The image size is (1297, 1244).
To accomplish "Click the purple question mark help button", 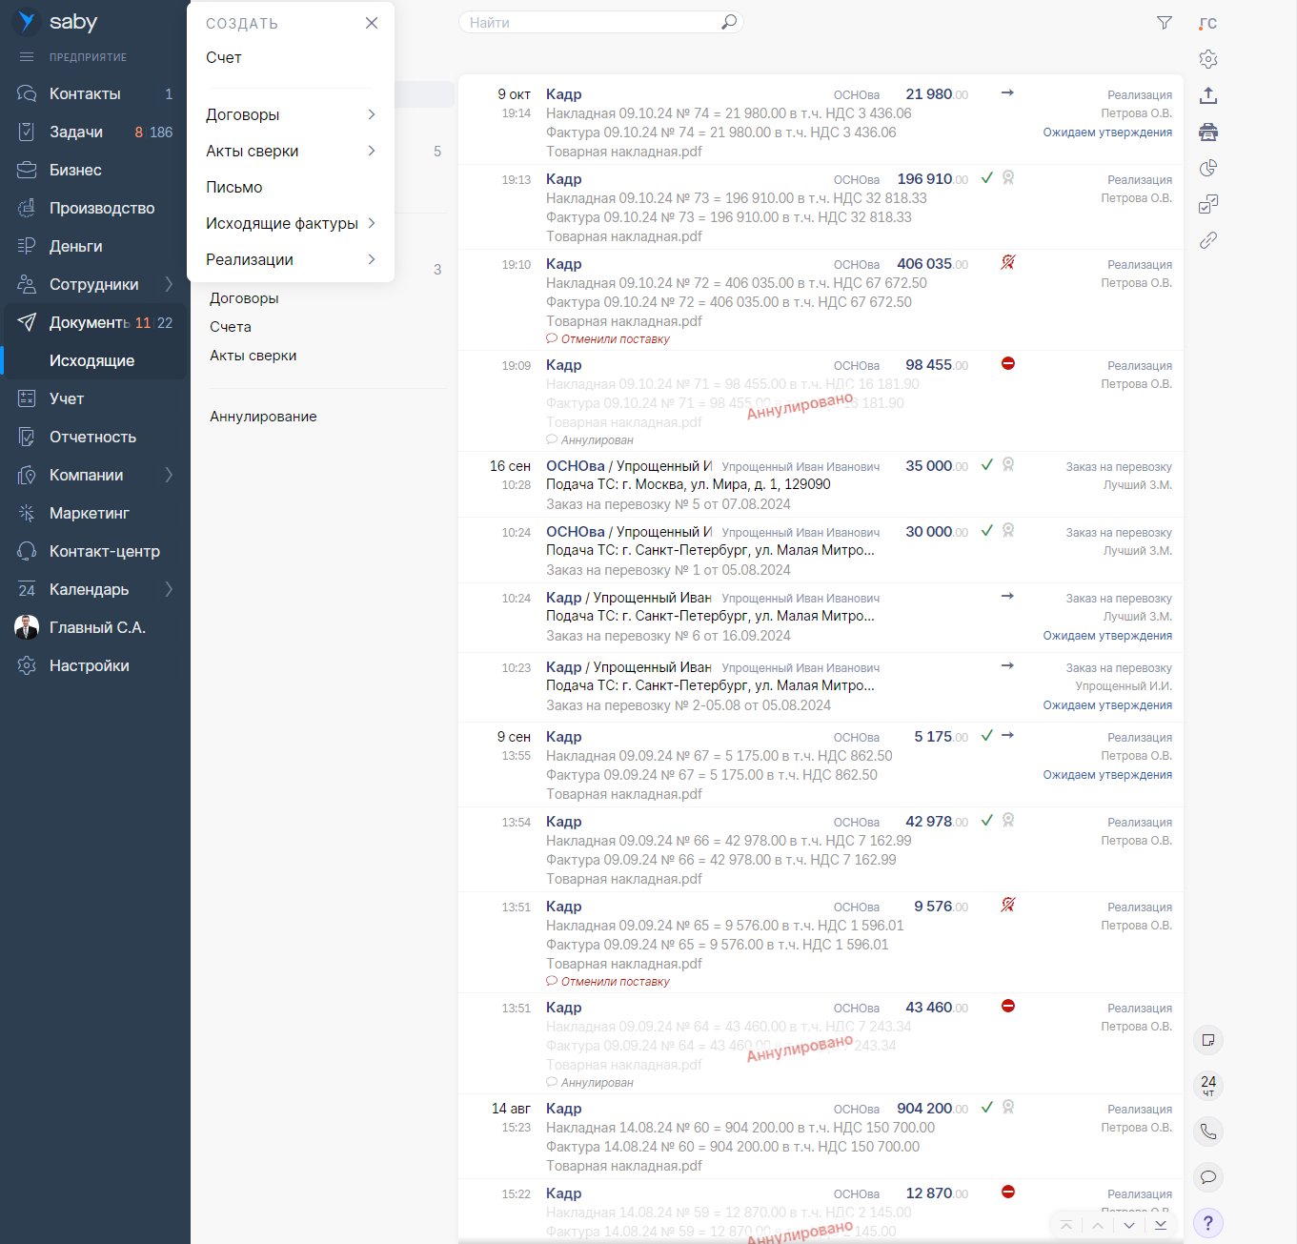I will [1208, 1223].
